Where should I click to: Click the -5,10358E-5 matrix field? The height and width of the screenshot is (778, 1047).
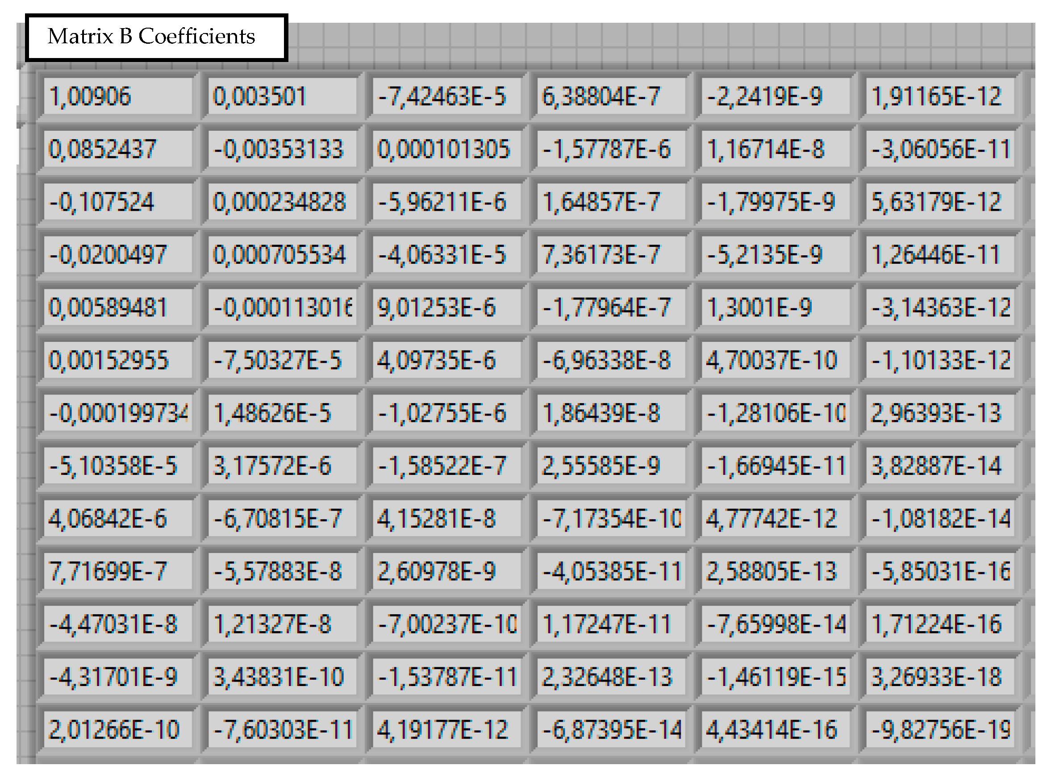pos(118,466)
